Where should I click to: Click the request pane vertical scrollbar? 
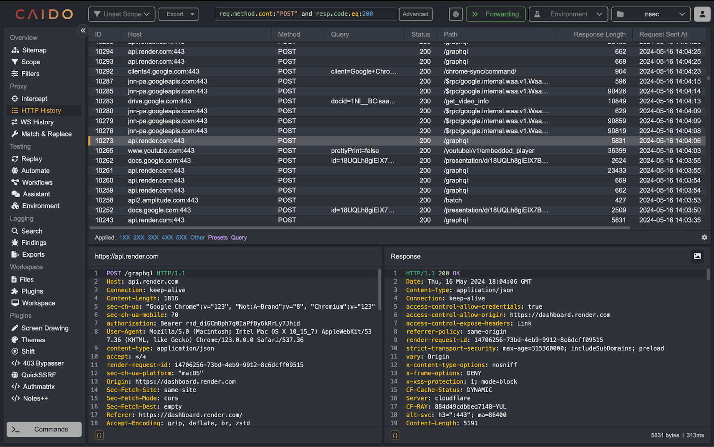pyautogui.click(x=380, y=290)
